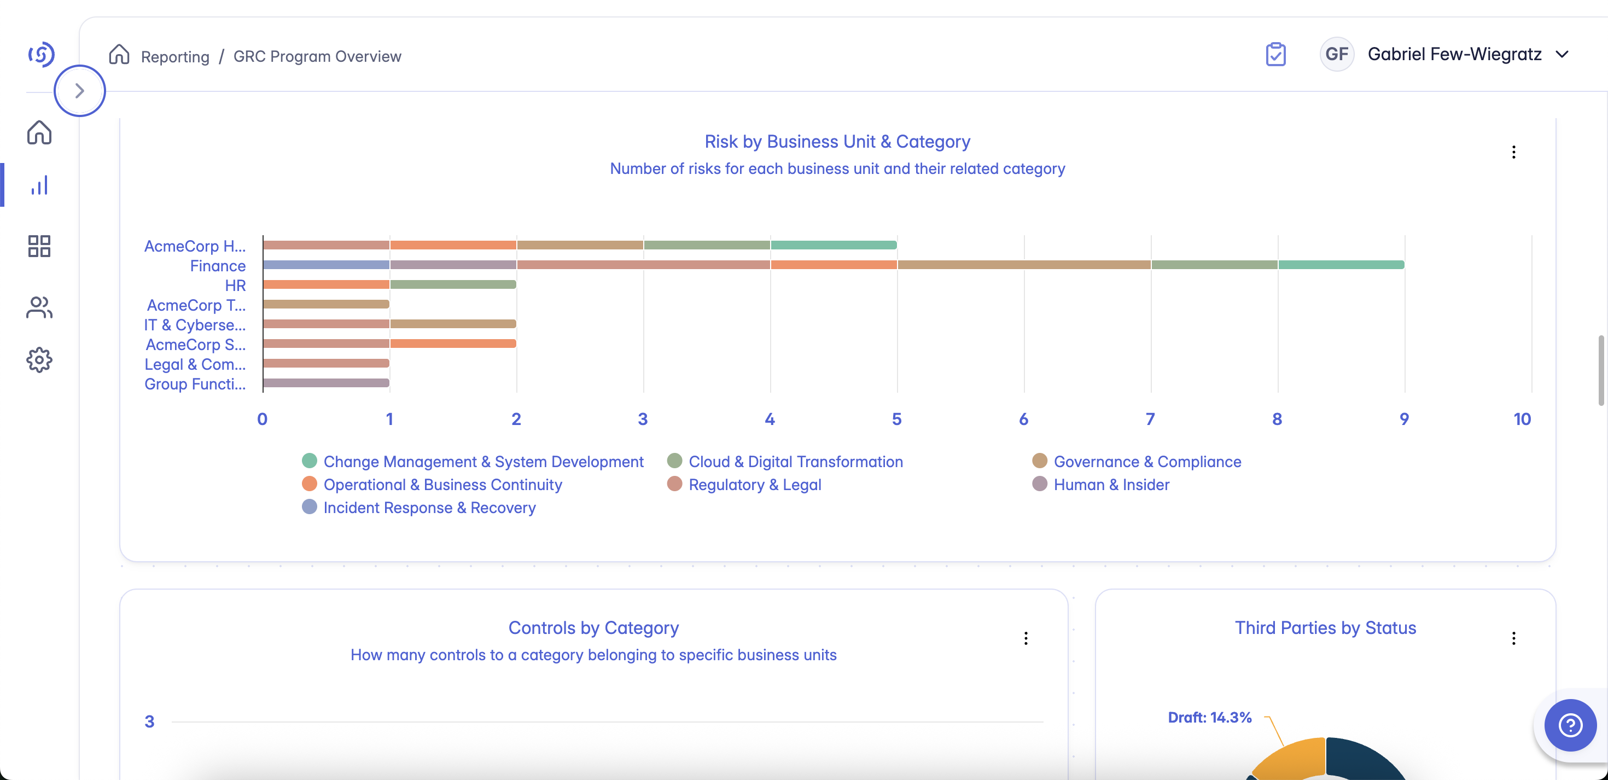Click the breadcrumb home icon
This screenshot has width=1608, height=780.
pos(119,55)
